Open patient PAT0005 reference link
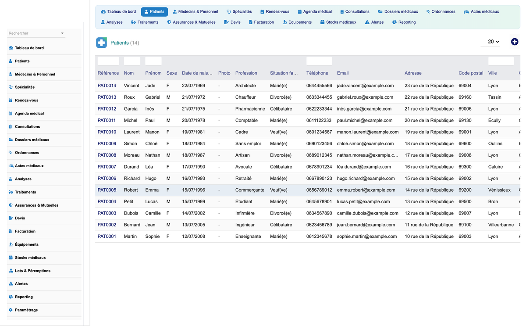Screen dimensions: 526x326 pyautogui.click(x=107, y=190)
